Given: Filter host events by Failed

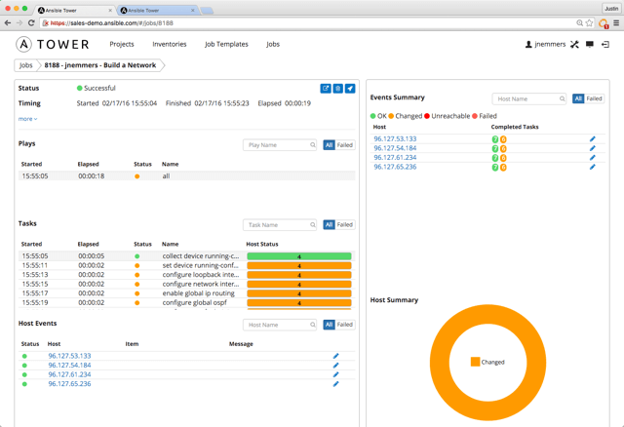Looking at the screenshot, I should coord(344,325).
